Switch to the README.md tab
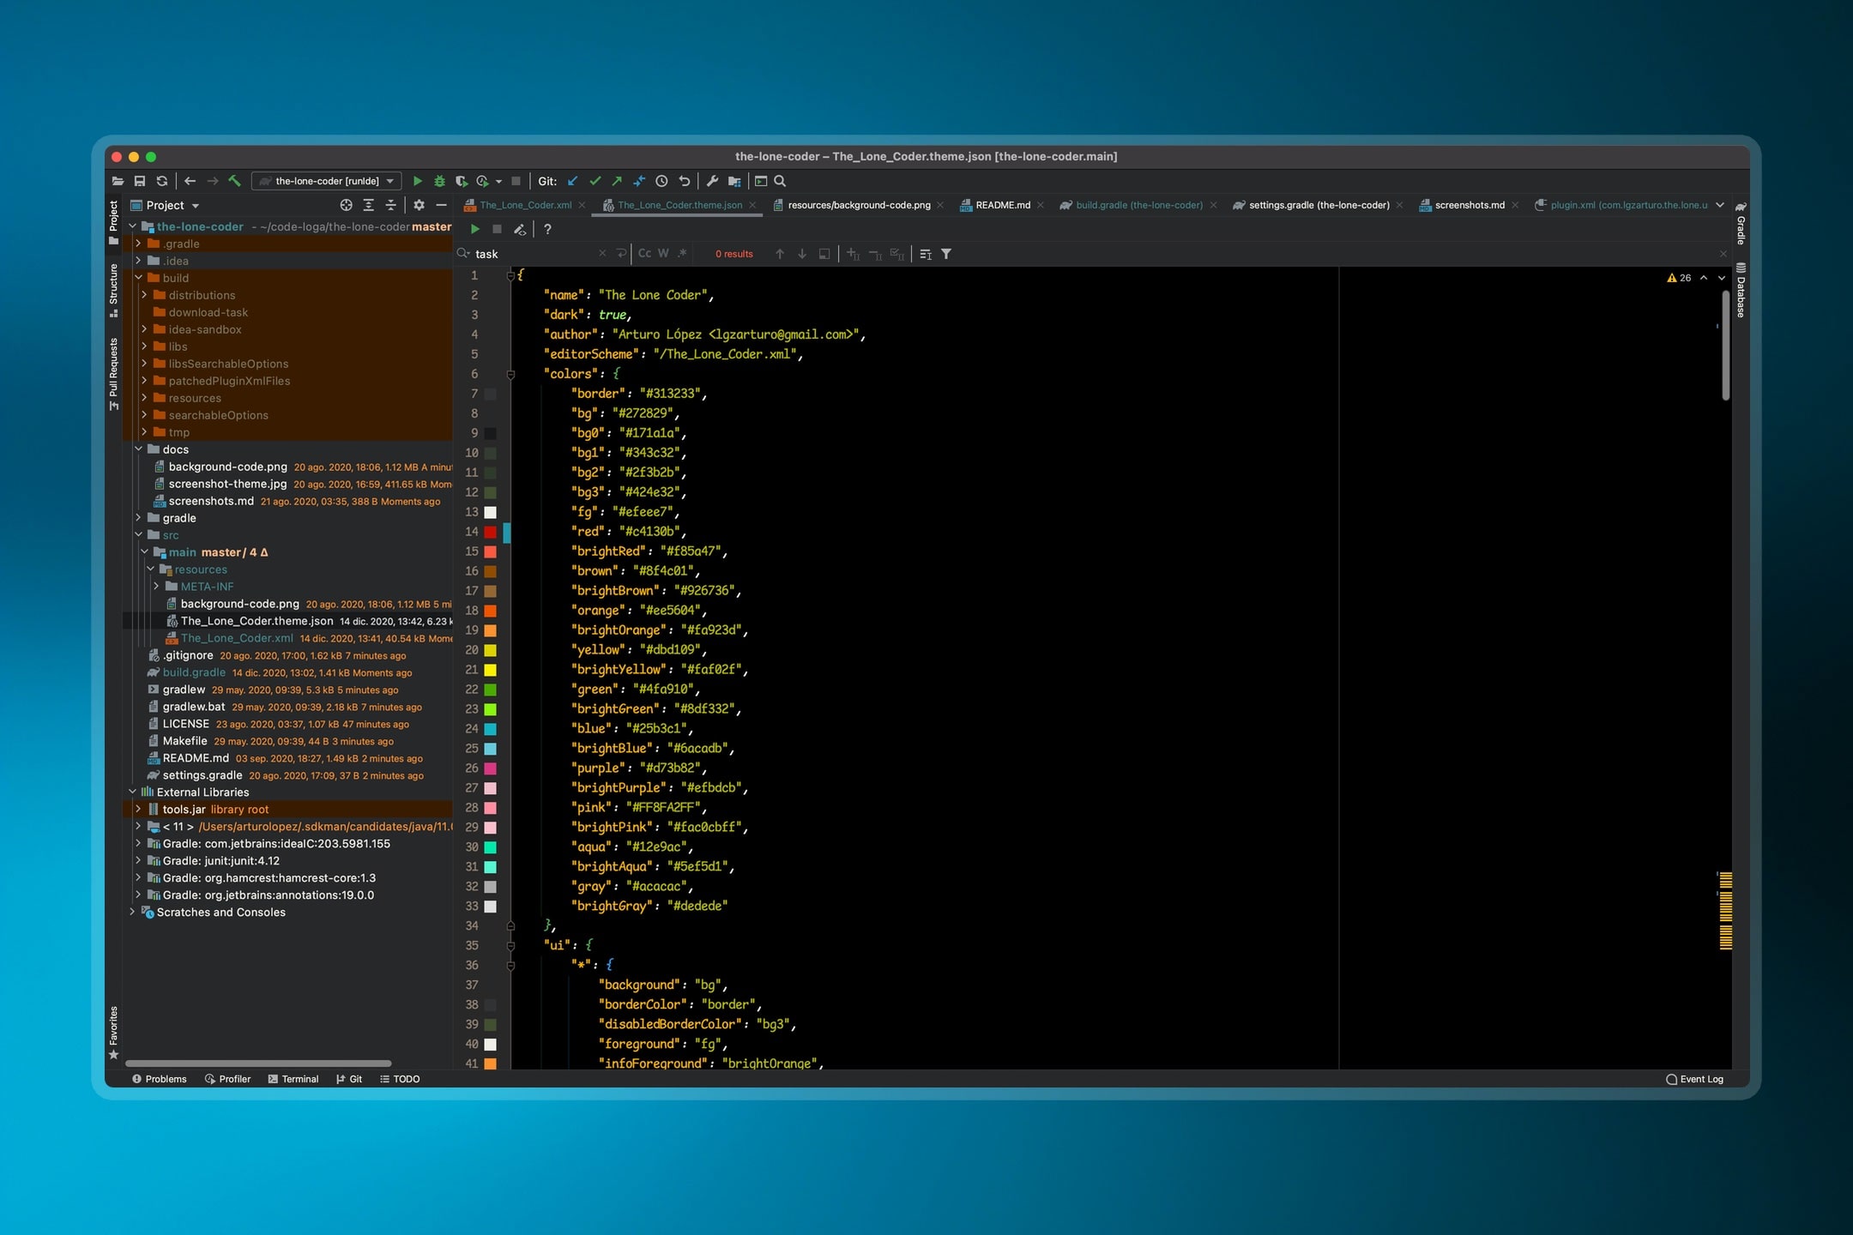This screenshot has height=1235, width=1853. pos(1002,205)
